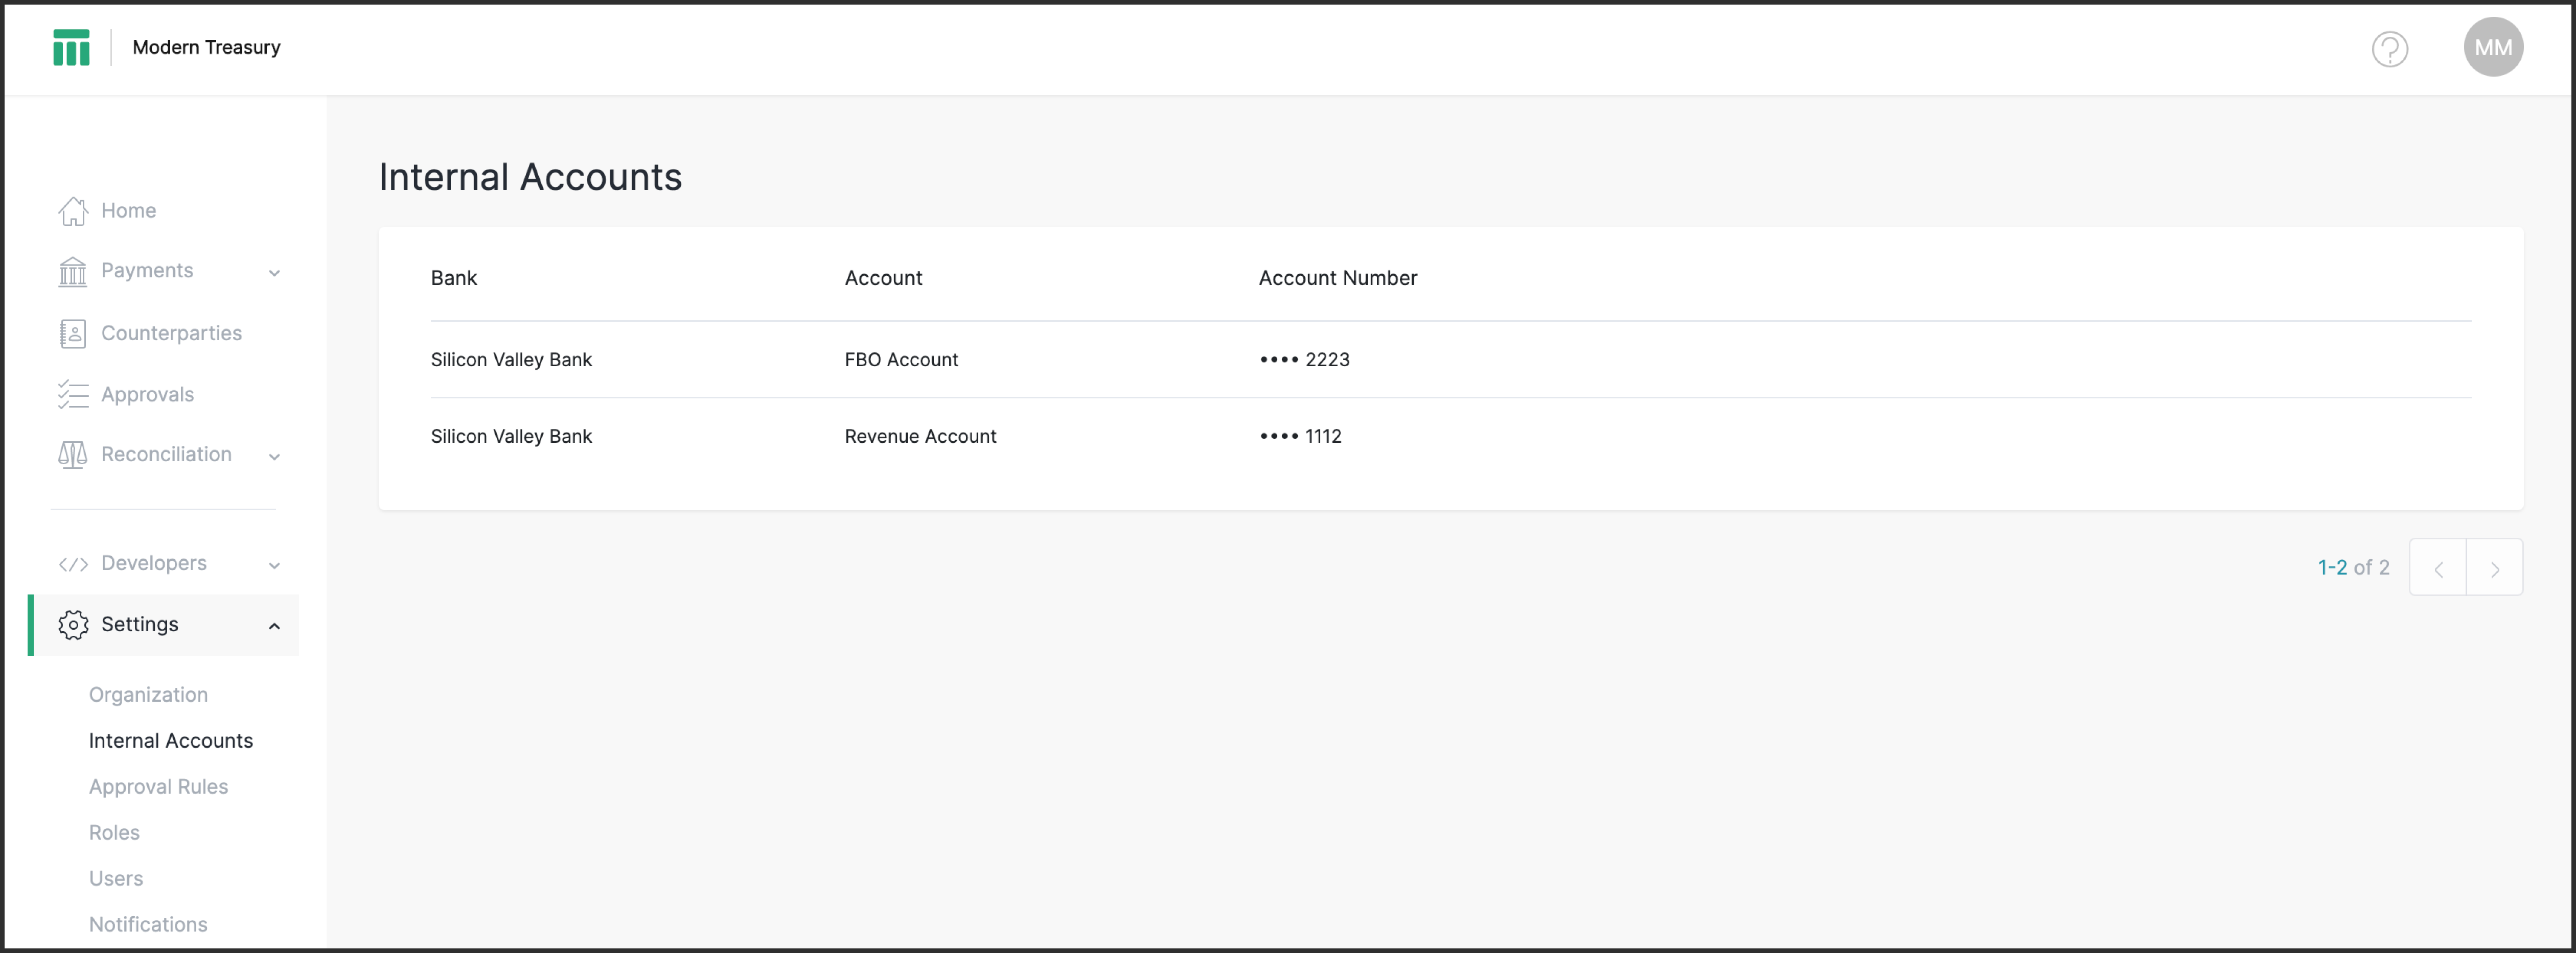
Task: Expand the Developers section chevron
Action: pyautogui.click(x=274, y=564)
